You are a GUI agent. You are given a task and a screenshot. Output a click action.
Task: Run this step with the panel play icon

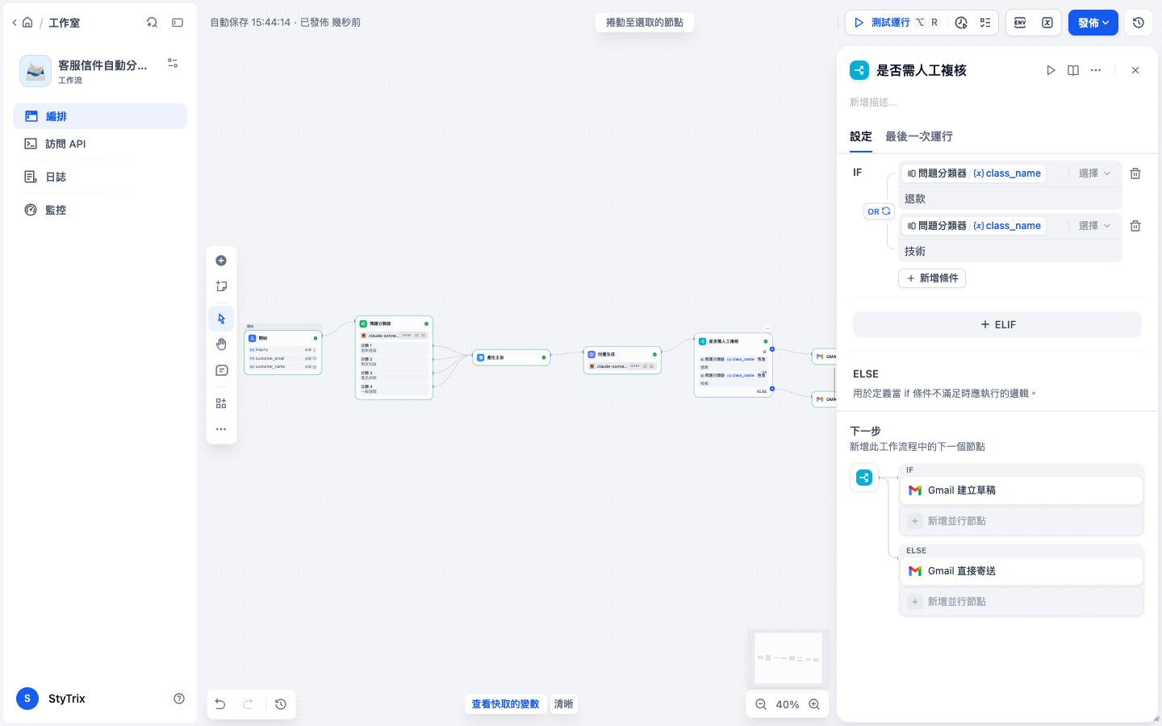tap(1051, 70)
